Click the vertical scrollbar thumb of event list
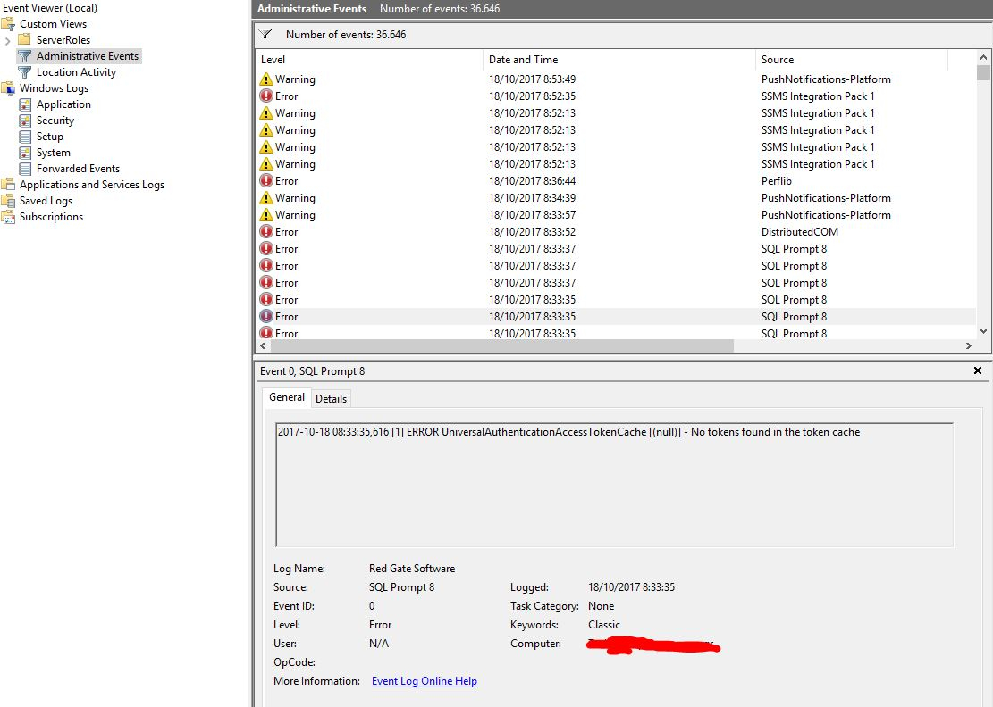The image size is (993, 707). tap(983, 71)
